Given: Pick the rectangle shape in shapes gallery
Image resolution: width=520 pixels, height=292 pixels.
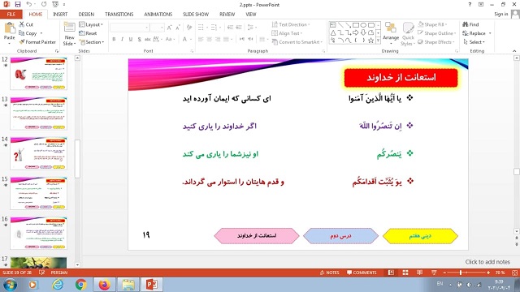Looking at the screenshot, I should [356, 25].
